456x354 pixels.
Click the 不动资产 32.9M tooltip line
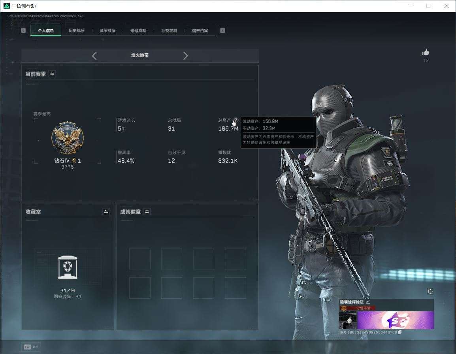click(x=259, y=128)
